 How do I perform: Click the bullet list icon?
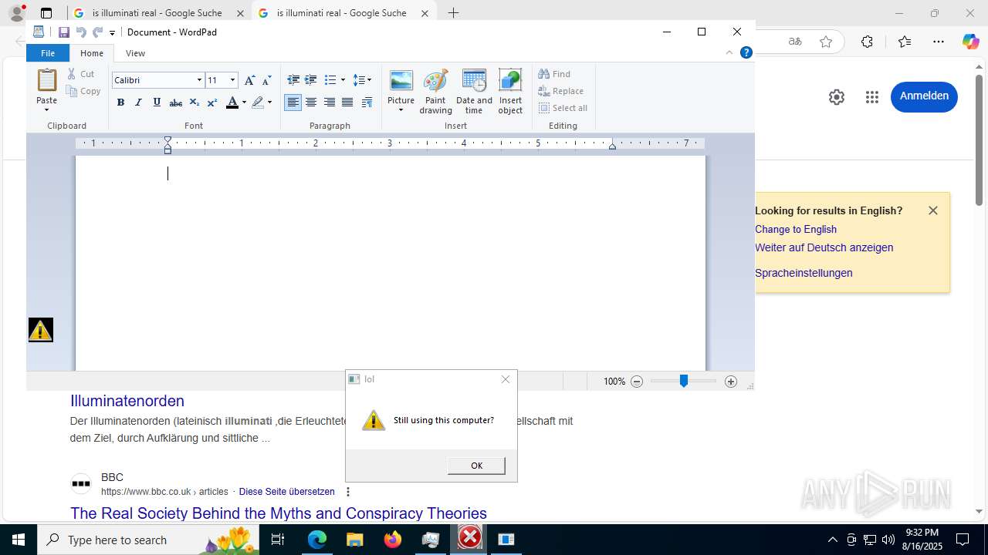(330, 80)
